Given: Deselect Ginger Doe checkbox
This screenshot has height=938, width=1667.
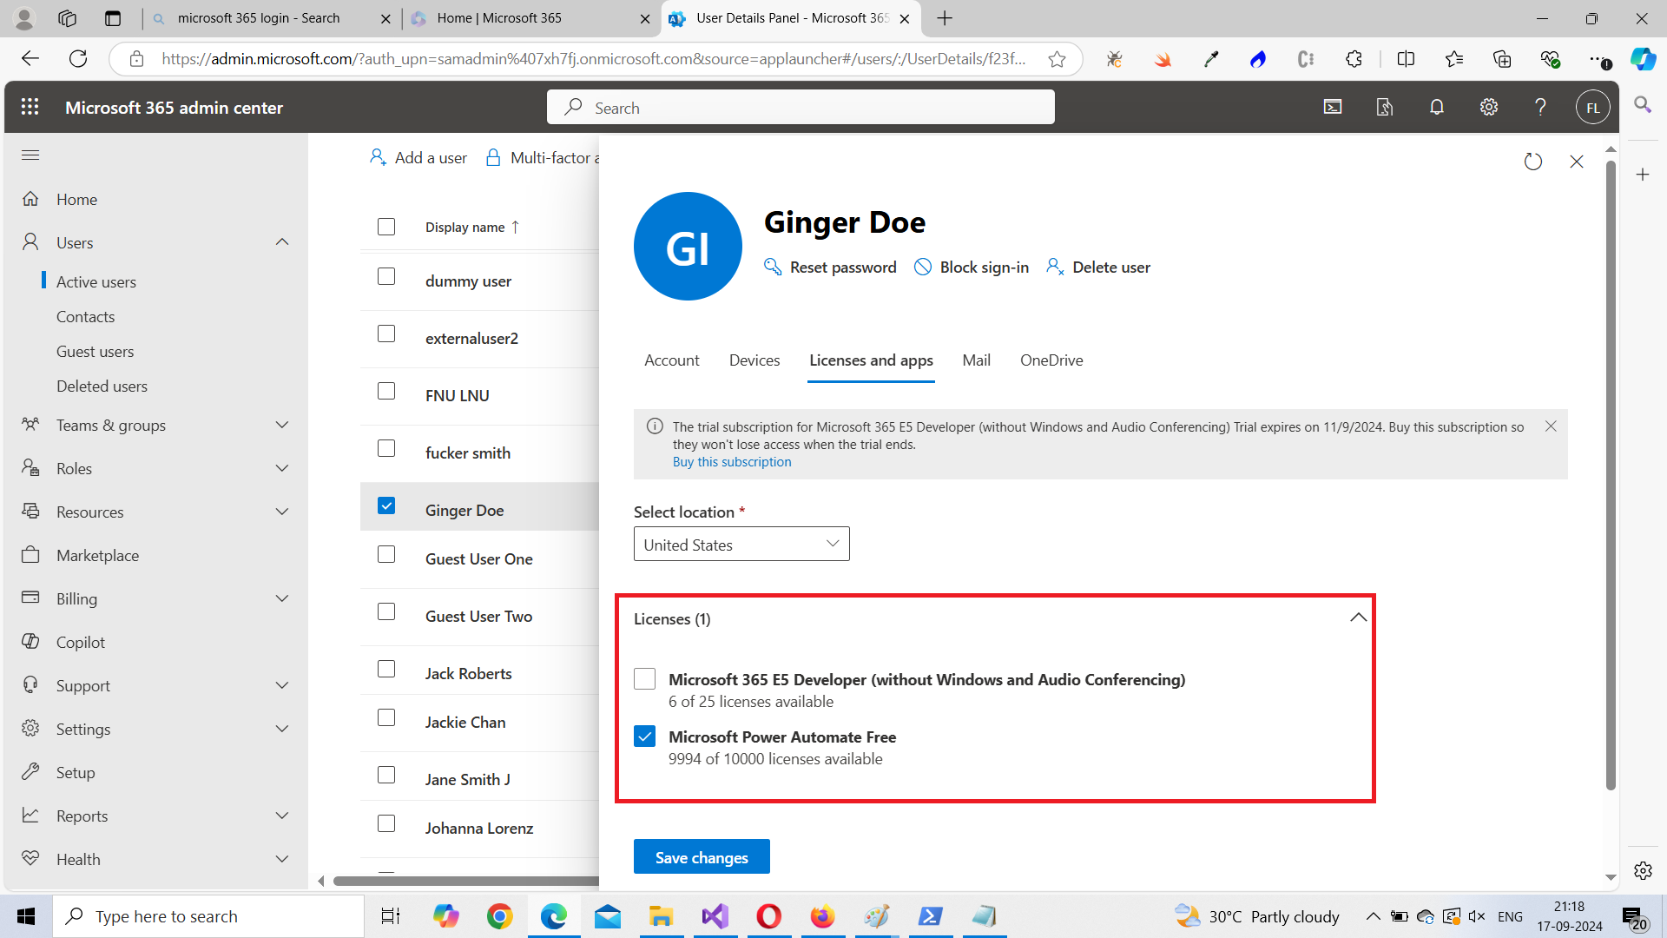Looking at the screenshot, I should click(386, 505).
